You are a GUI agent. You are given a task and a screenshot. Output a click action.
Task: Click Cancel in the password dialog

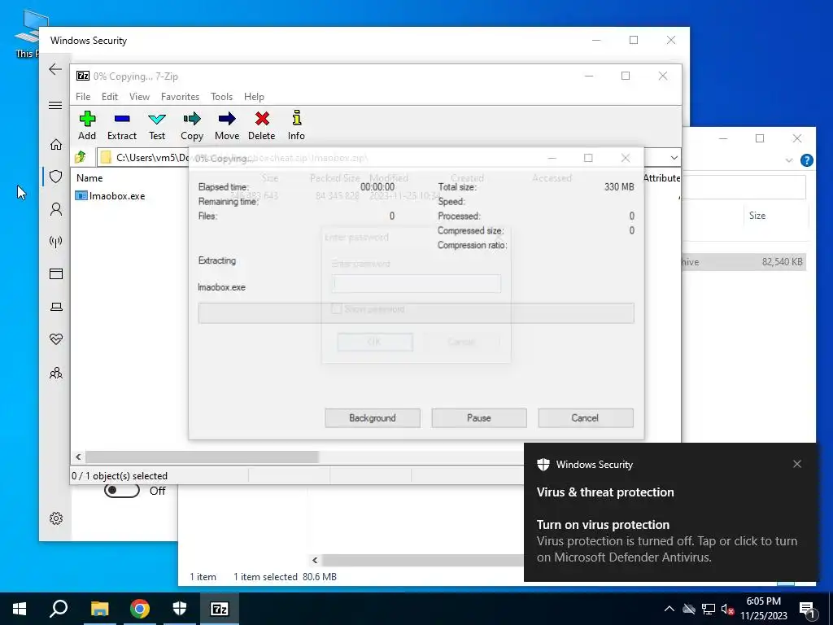[461, 342]
